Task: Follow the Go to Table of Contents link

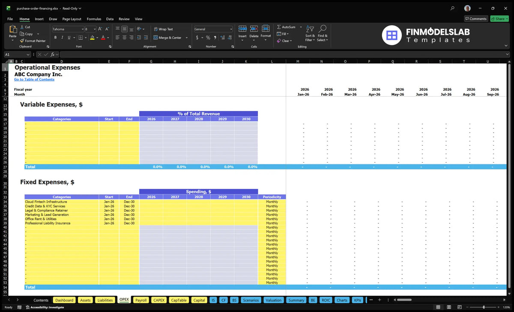Action: (x=34, y=80)
